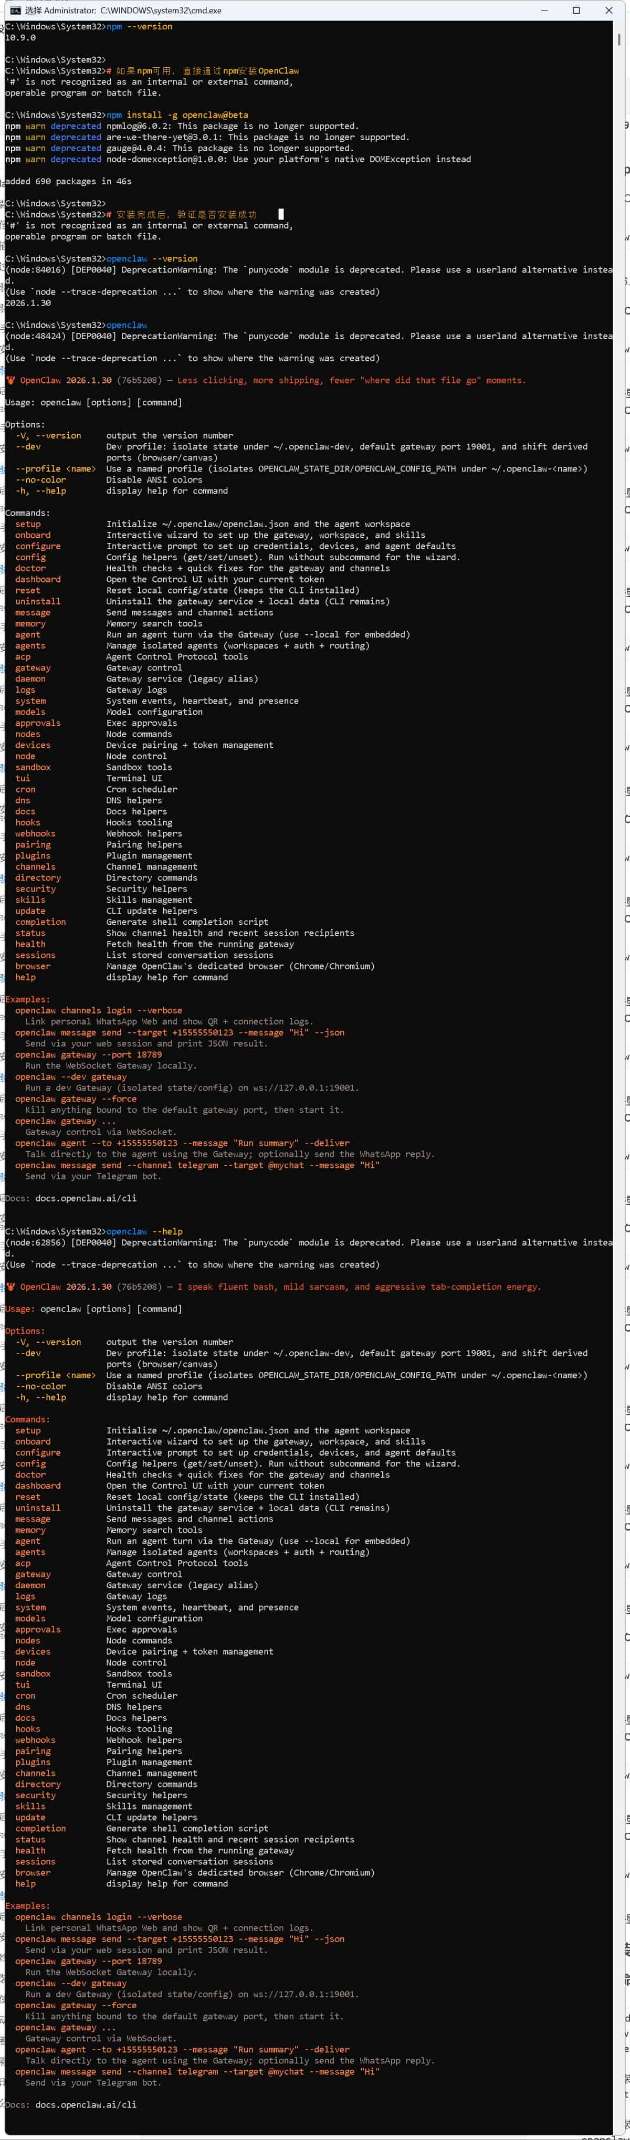Maximize the Administrator cmd.exe window

[x=576, y=11]
